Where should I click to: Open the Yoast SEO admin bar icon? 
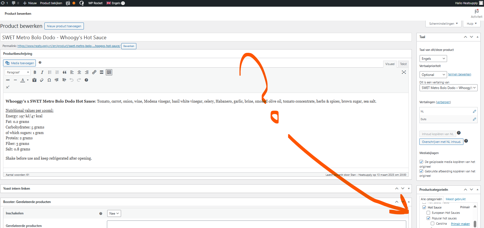[68, 3]
